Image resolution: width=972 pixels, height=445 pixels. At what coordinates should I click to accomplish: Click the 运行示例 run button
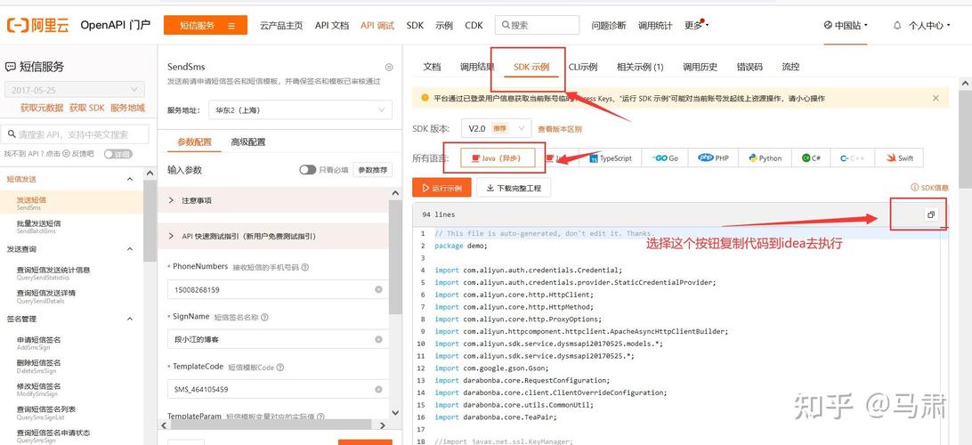[441, 188]
